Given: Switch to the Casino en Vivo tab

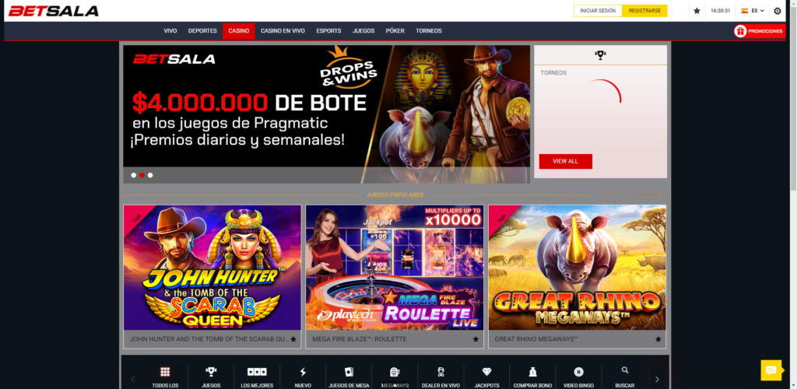Looking at the screenshot, I should click(283, 31).
